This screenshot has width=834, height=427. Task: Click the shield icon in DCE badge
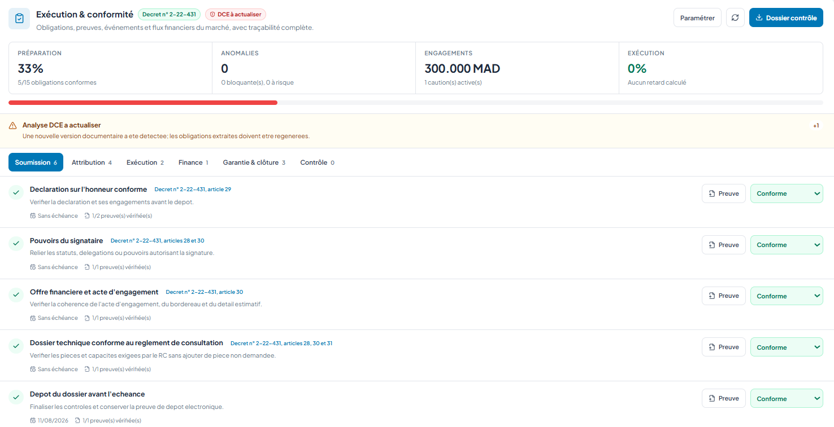[x=212, y=15]
